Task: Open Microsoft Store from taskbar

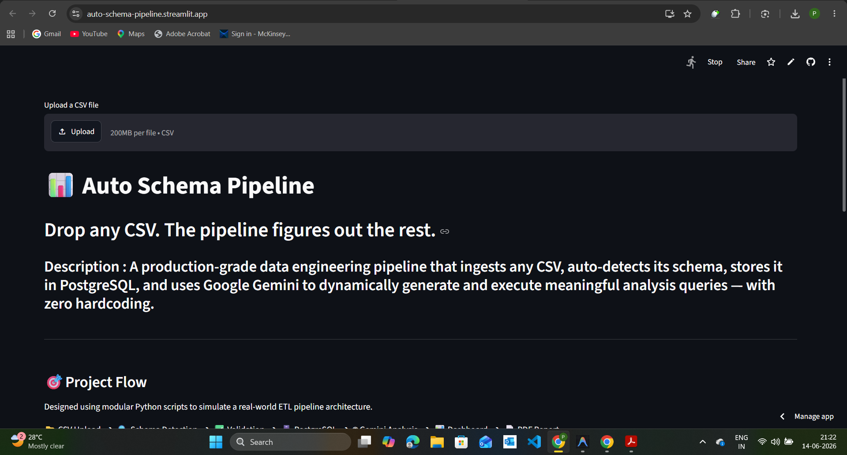Action: (x=461, y=442)
